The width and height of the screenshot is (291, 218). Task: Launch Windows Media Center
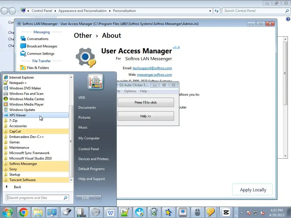coord(36,99)
